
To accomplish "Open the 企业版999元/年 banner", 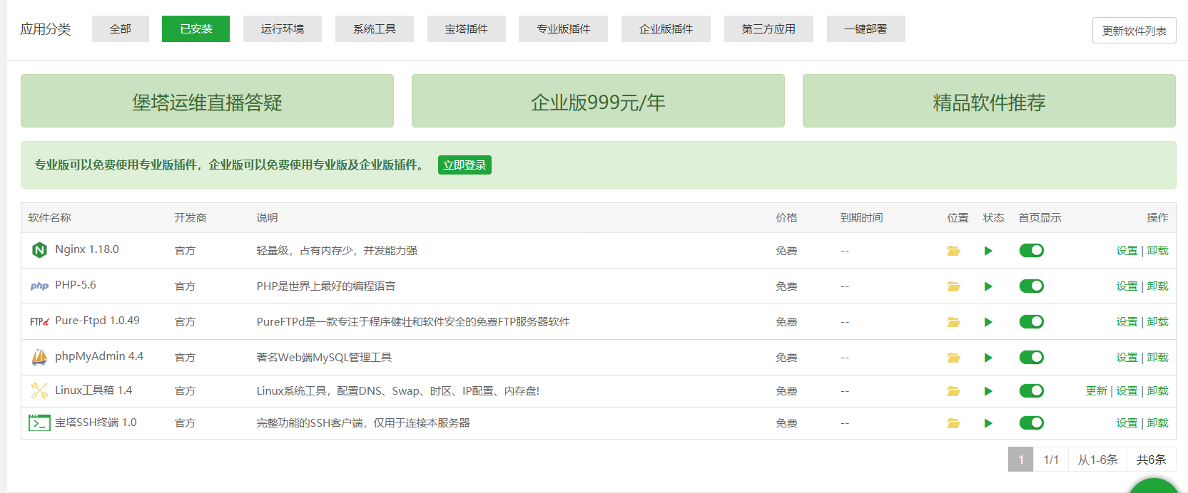I will click(598, 101).
